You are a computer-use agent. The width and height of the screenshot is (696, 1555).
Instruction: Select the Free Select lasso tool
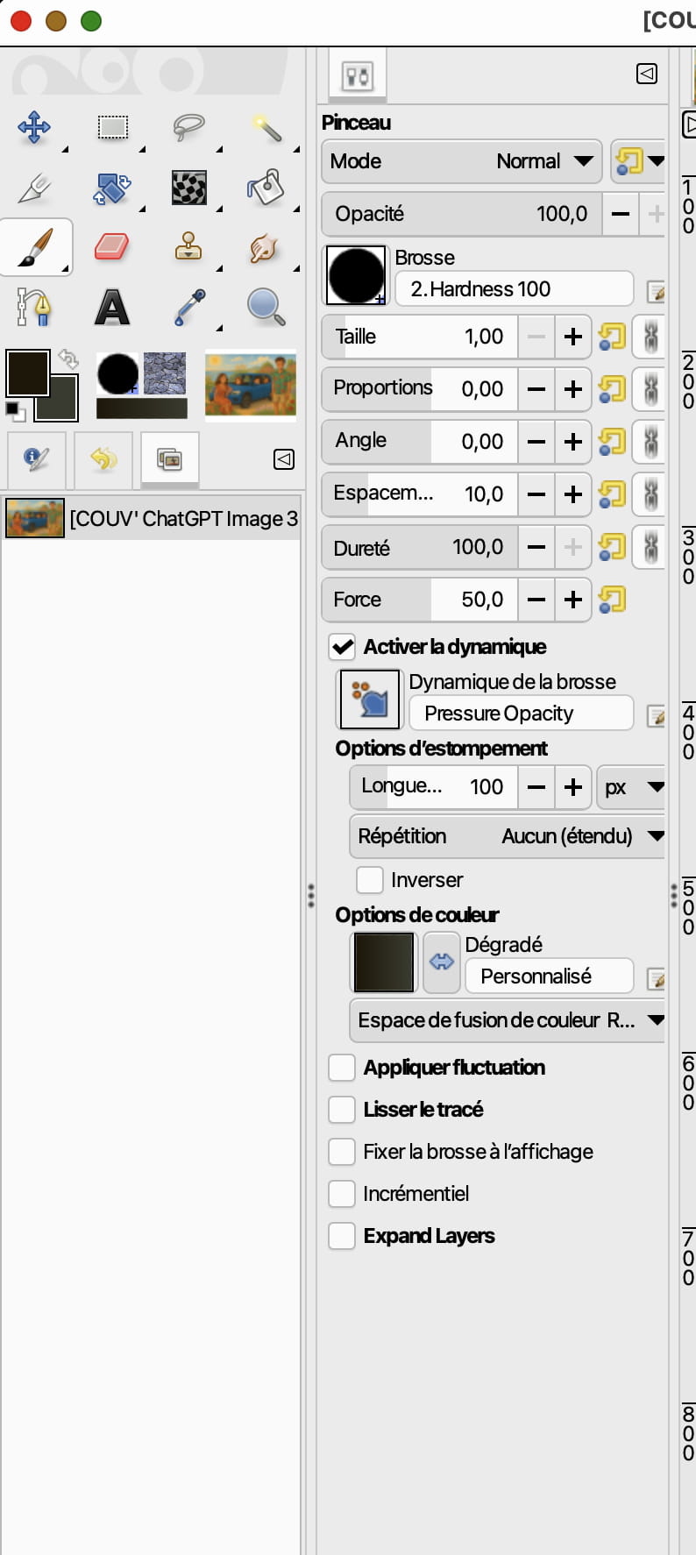click(188, 127)
